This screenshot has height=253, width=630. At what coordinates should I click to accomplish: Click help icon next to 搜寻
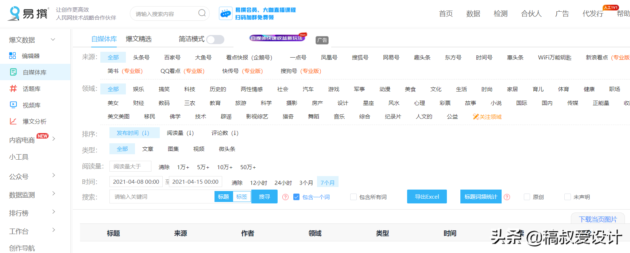[x=286, y=197]
